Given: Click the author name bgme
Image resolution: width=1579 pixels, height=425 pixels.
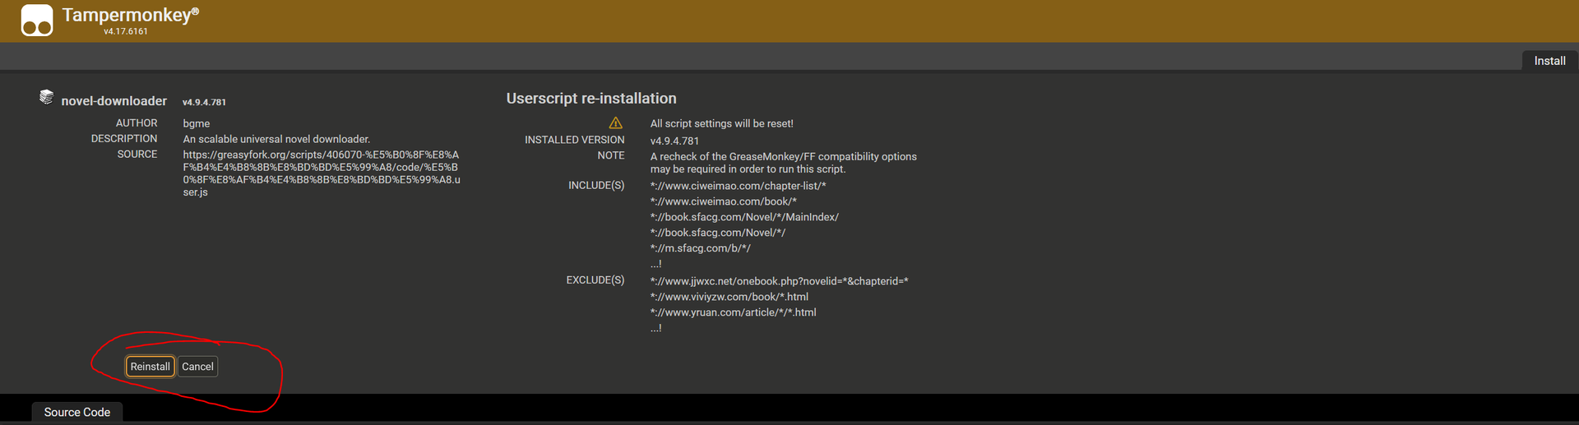Looking at the screenshot, I should pos(197,123).
